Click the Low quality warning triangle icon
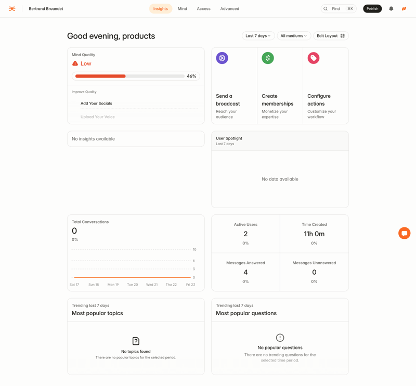 coord(75,63)
